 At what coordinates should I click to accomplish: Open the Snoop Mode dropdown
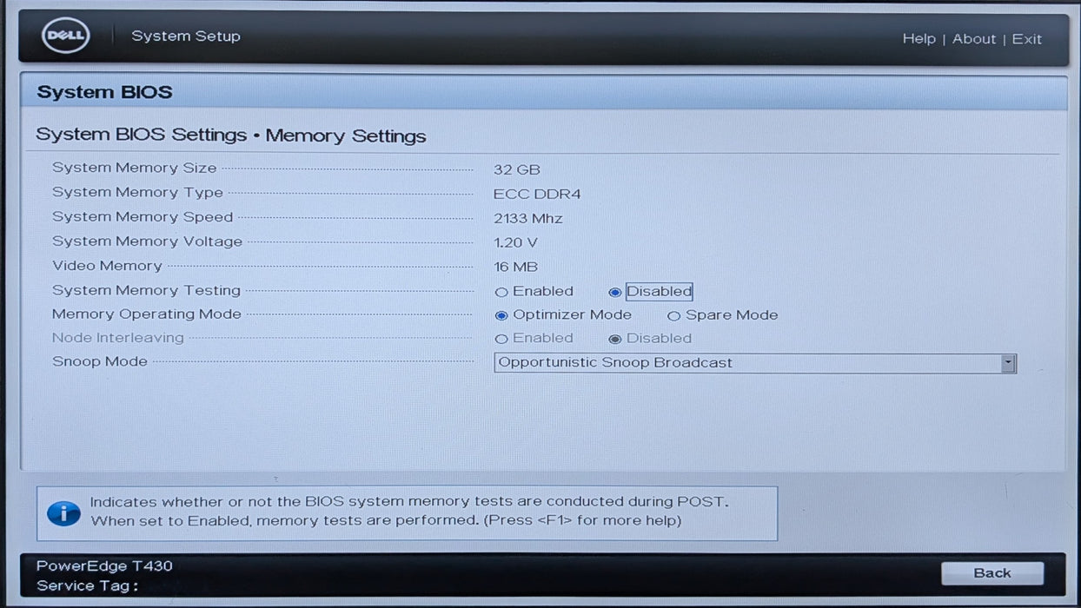tap(755, 363)
